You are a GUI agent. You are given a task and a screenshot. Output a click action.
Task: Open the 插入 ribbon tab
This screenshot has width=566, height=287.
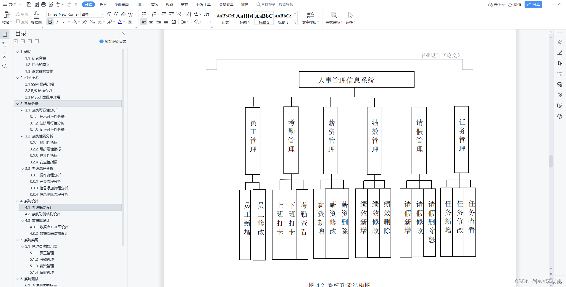tap(103, 4)
